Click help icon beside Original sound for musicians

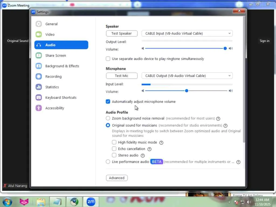click(x=225, y=126)
